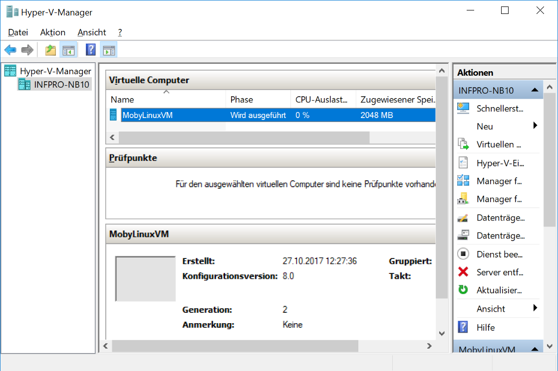Viewport: 558px width, 371px height.
Task: Sort by Phase column header
Action: tap(259, 100)
